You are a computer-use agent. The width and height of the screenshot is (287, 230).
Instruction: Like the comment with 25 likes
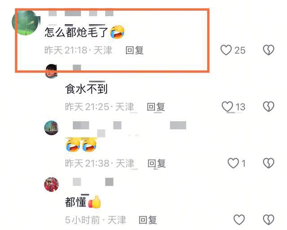coord(226,50)
